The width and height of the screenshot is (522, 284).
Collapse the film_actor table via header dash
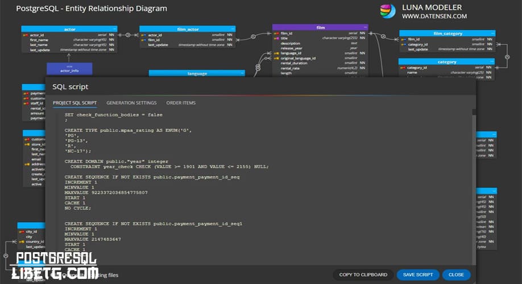233,29
